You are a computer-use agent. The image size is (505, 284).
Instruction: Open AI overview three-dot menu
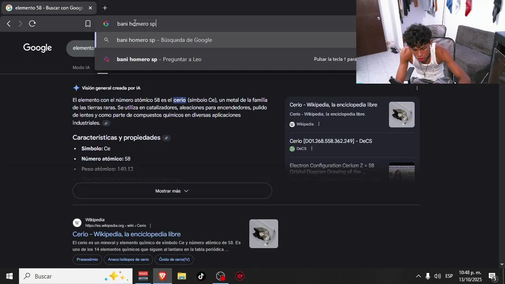coord(417,88)
